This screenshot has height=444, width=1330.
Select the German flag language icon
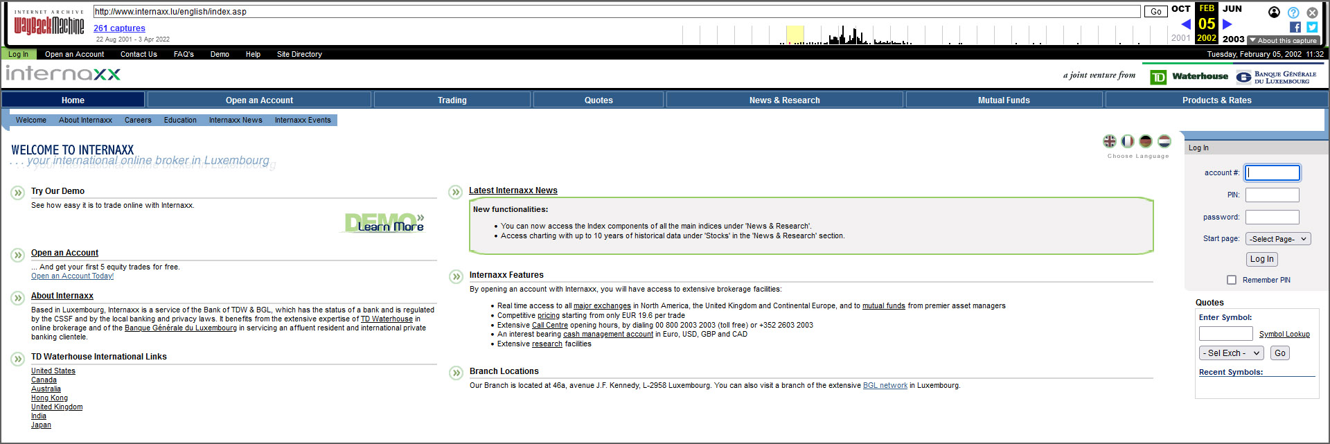[1146, 141]
